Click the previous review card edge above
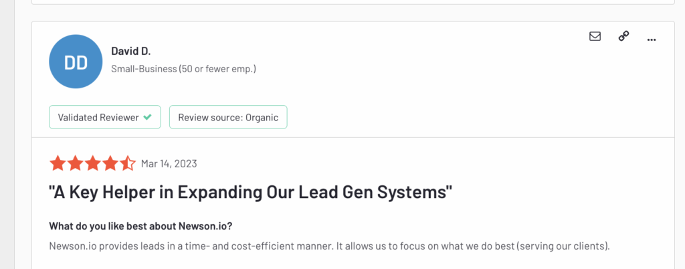Viewport: 685px width, 269px height. 353,2
